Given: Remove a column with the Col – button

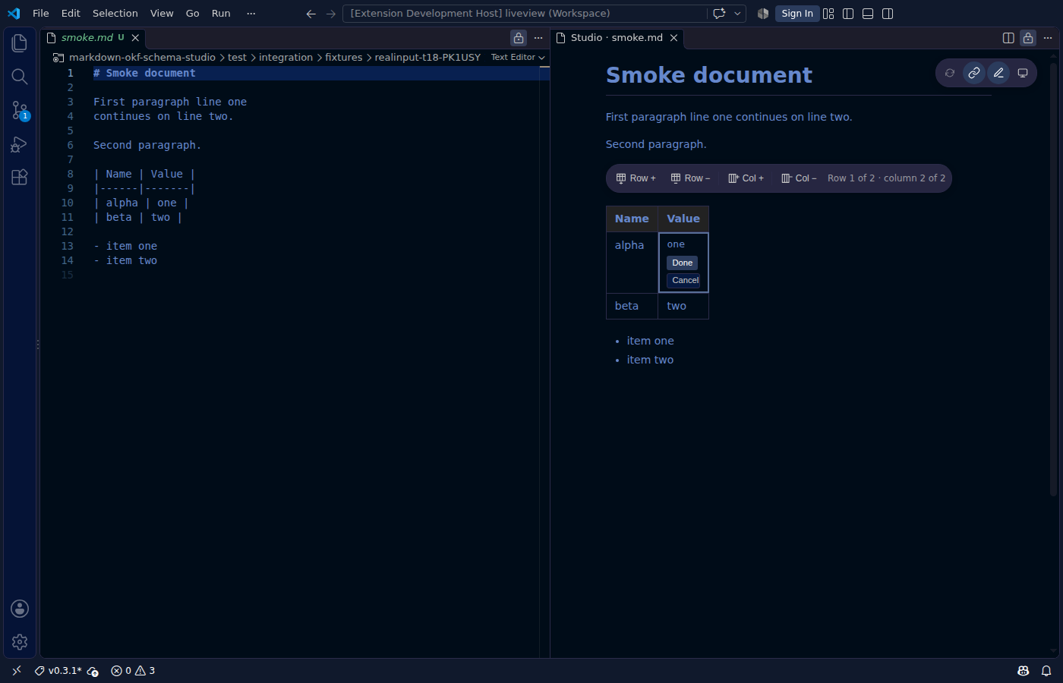Looking at the screenshot, I should pos(799,178).
